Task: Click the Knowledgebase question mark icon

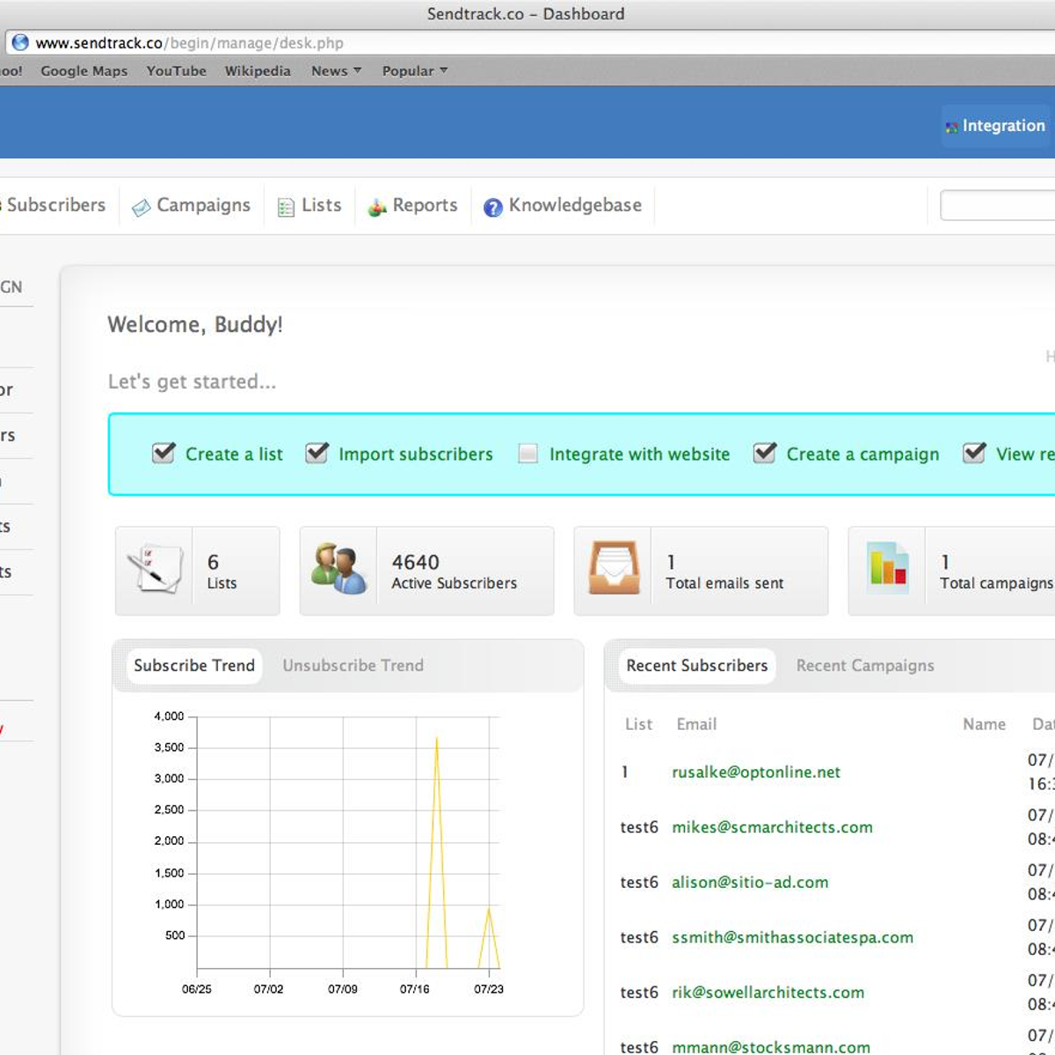Action: tap(493, 207)
